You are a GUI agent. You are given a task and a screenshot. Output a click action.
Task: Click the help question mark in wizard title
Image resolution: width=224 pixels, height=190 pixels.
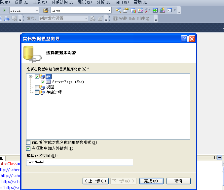point(184,39)
